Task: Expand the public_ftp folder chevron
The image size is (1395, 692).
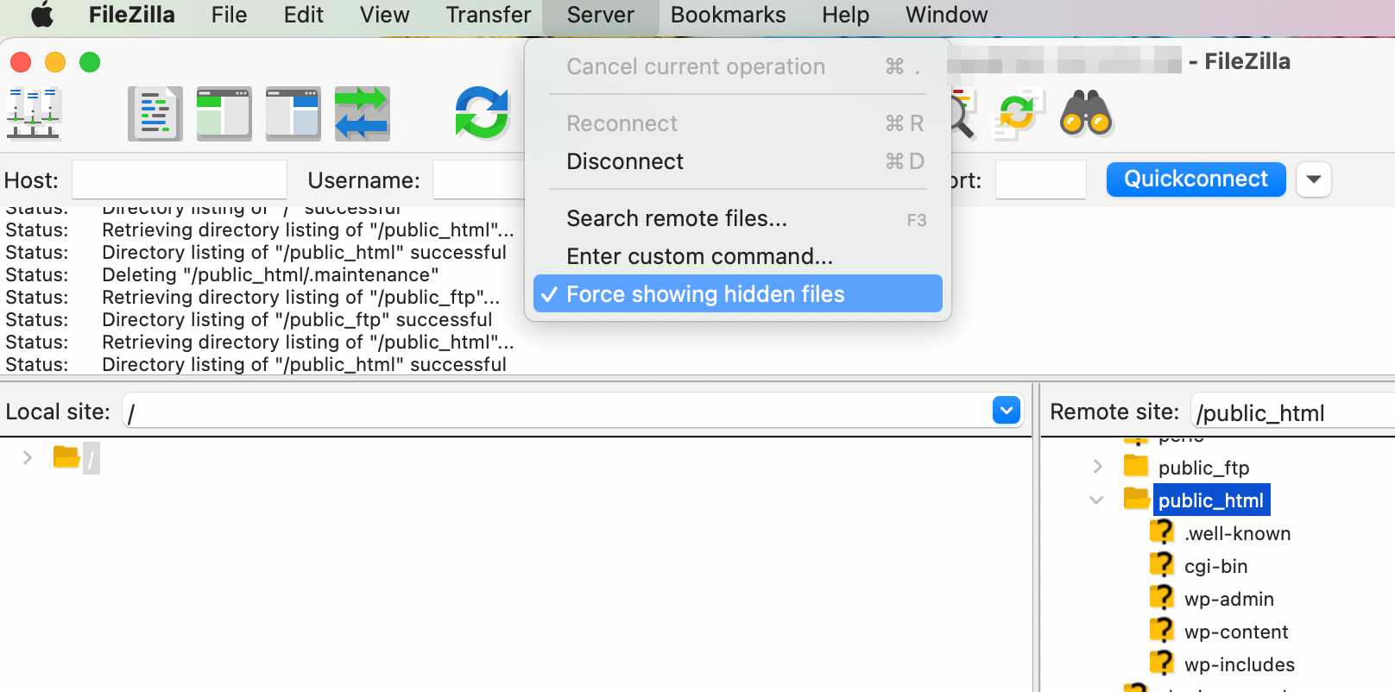Action: click(1097, 467)
